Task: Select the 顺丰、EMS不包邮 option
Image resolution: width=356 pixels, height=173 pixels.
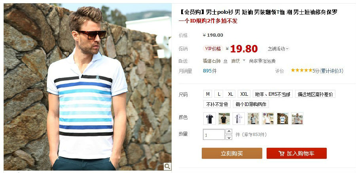Action: point(273,94)
